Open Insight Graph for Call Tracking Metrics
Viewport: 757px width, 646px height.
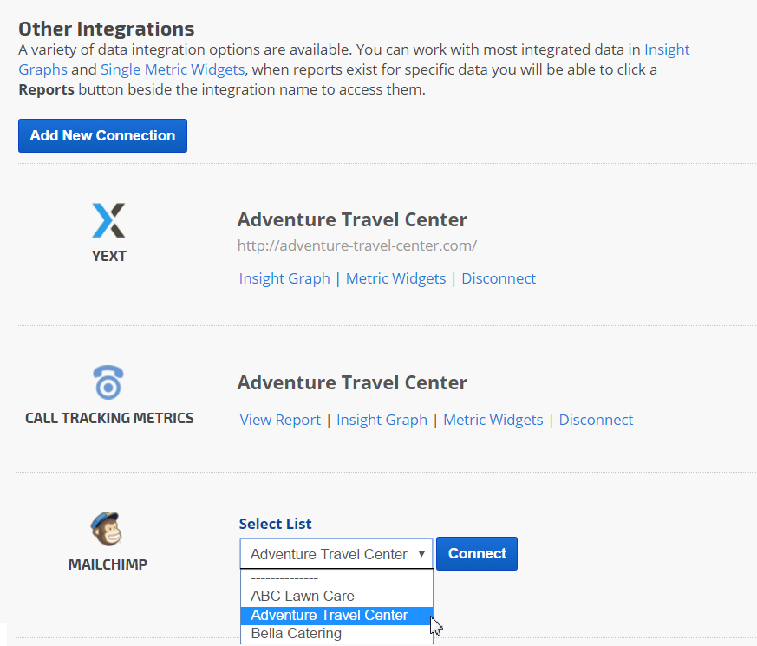pyautogui.click(x=382, y=420)
